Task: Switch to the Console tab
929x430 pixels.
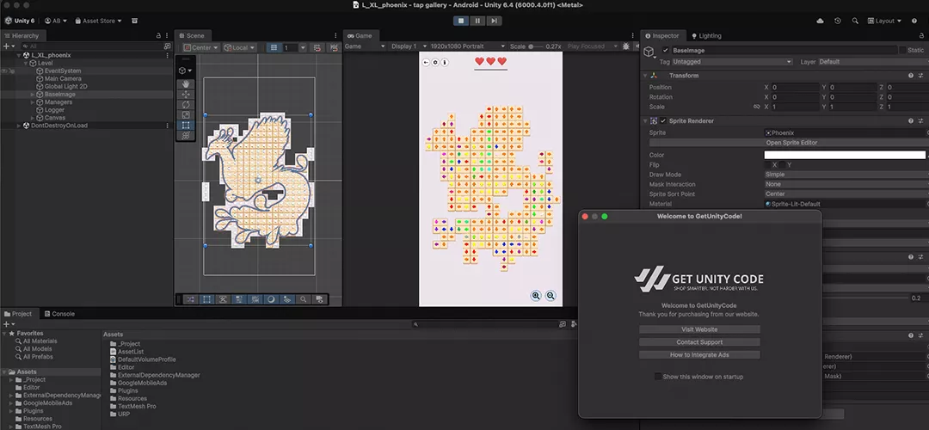Action: click(63, 314)
